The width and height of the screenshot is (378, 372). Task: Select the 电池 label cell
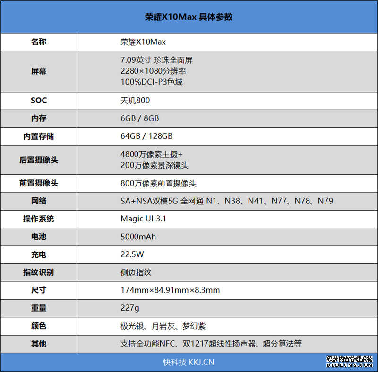(x=39, y=237)
